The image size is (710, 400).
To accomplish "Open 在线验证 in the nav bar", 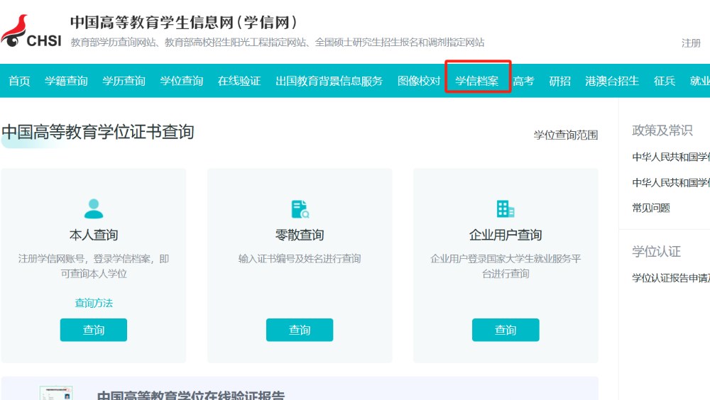I will click(x=239, y=81).
